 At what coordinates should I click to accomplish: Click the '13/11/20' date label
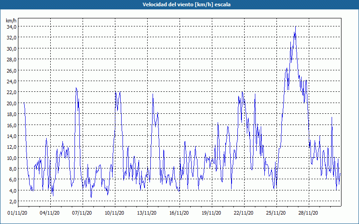(147, 213)
